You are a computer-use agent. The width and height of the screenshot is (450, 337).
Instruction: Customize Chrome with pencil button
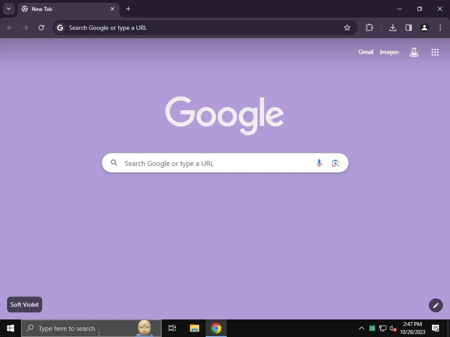coord(435,305)
